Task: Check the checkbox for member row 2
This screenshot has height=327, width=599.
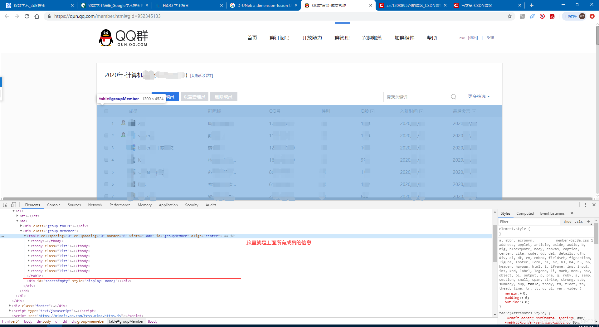Action: [106, 136]
